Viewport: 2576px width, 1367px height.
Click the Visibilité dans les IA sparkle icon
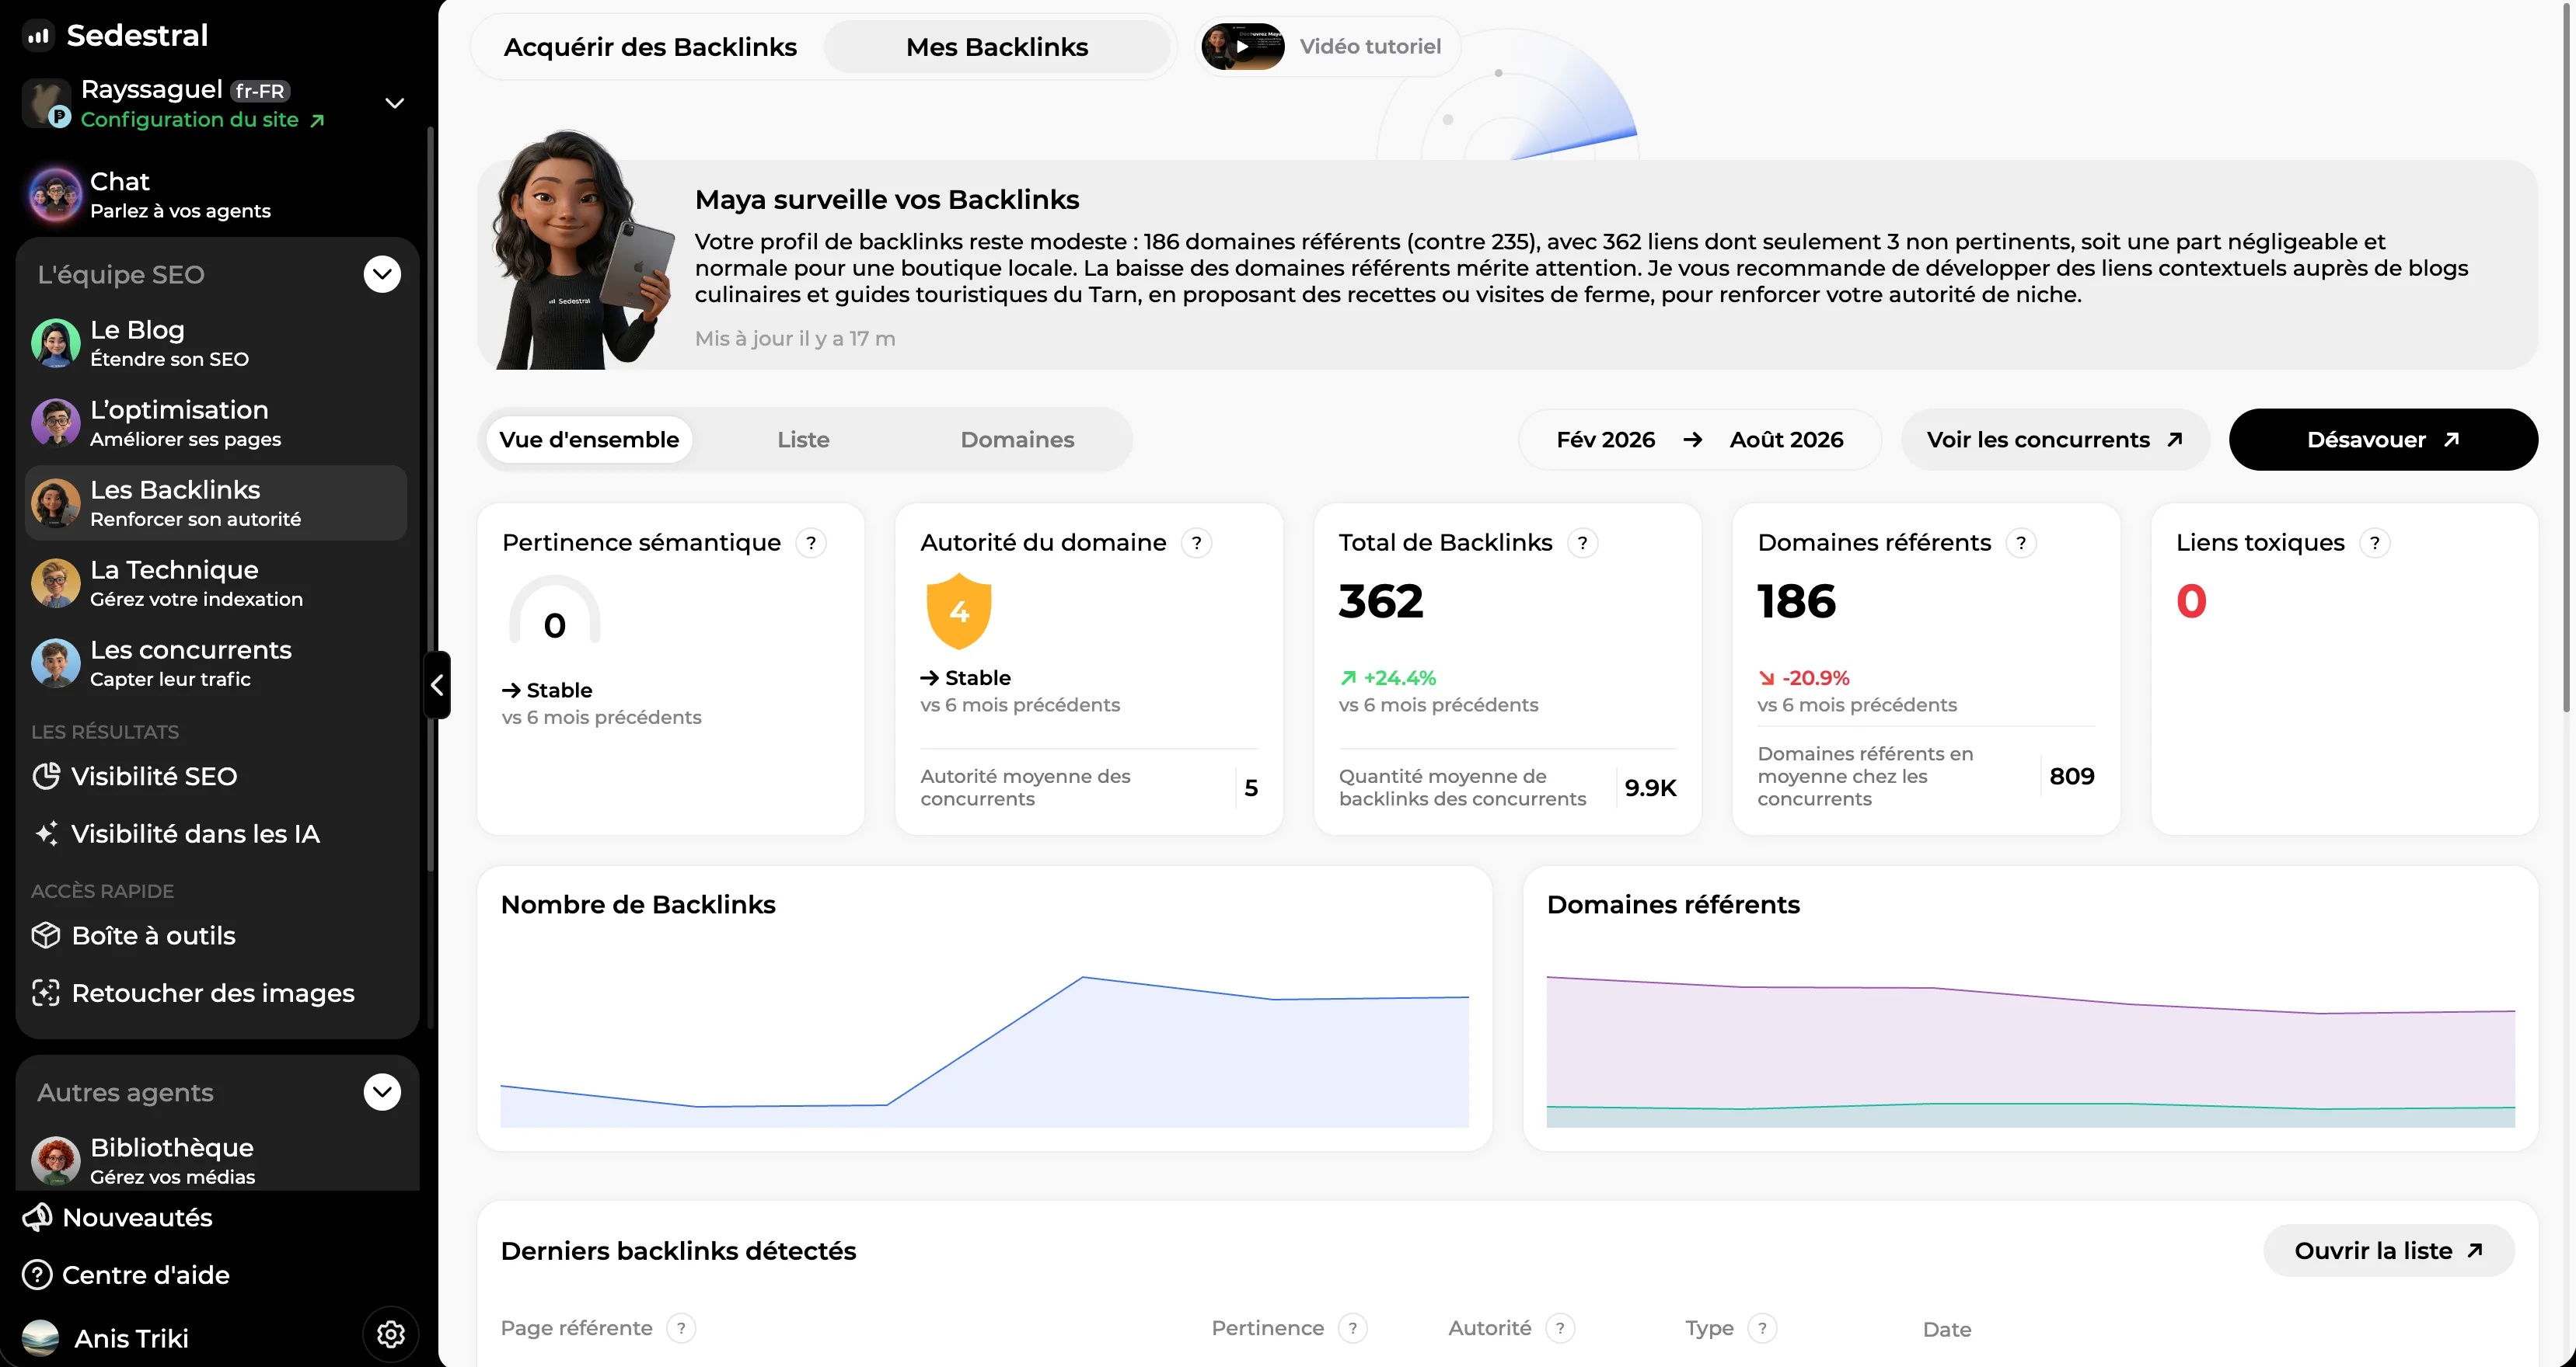[x=46, y=834]
